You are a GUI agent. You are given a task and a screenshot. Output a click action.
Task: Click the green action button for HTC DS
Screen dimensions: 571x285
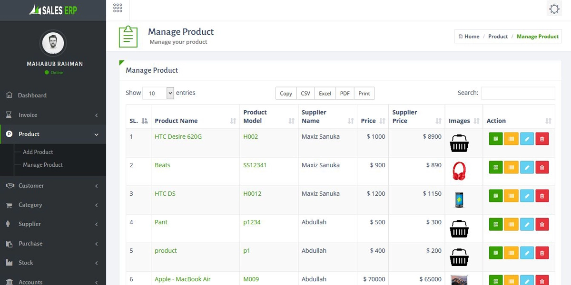coord(496,196)
